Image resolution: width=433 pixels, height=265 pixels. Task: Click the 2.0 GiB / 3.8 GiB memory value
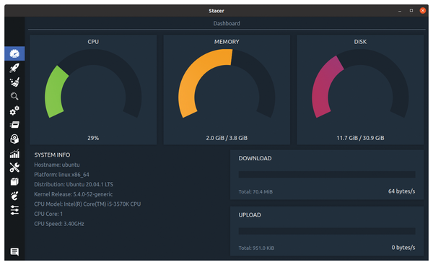tap(227, 138)
